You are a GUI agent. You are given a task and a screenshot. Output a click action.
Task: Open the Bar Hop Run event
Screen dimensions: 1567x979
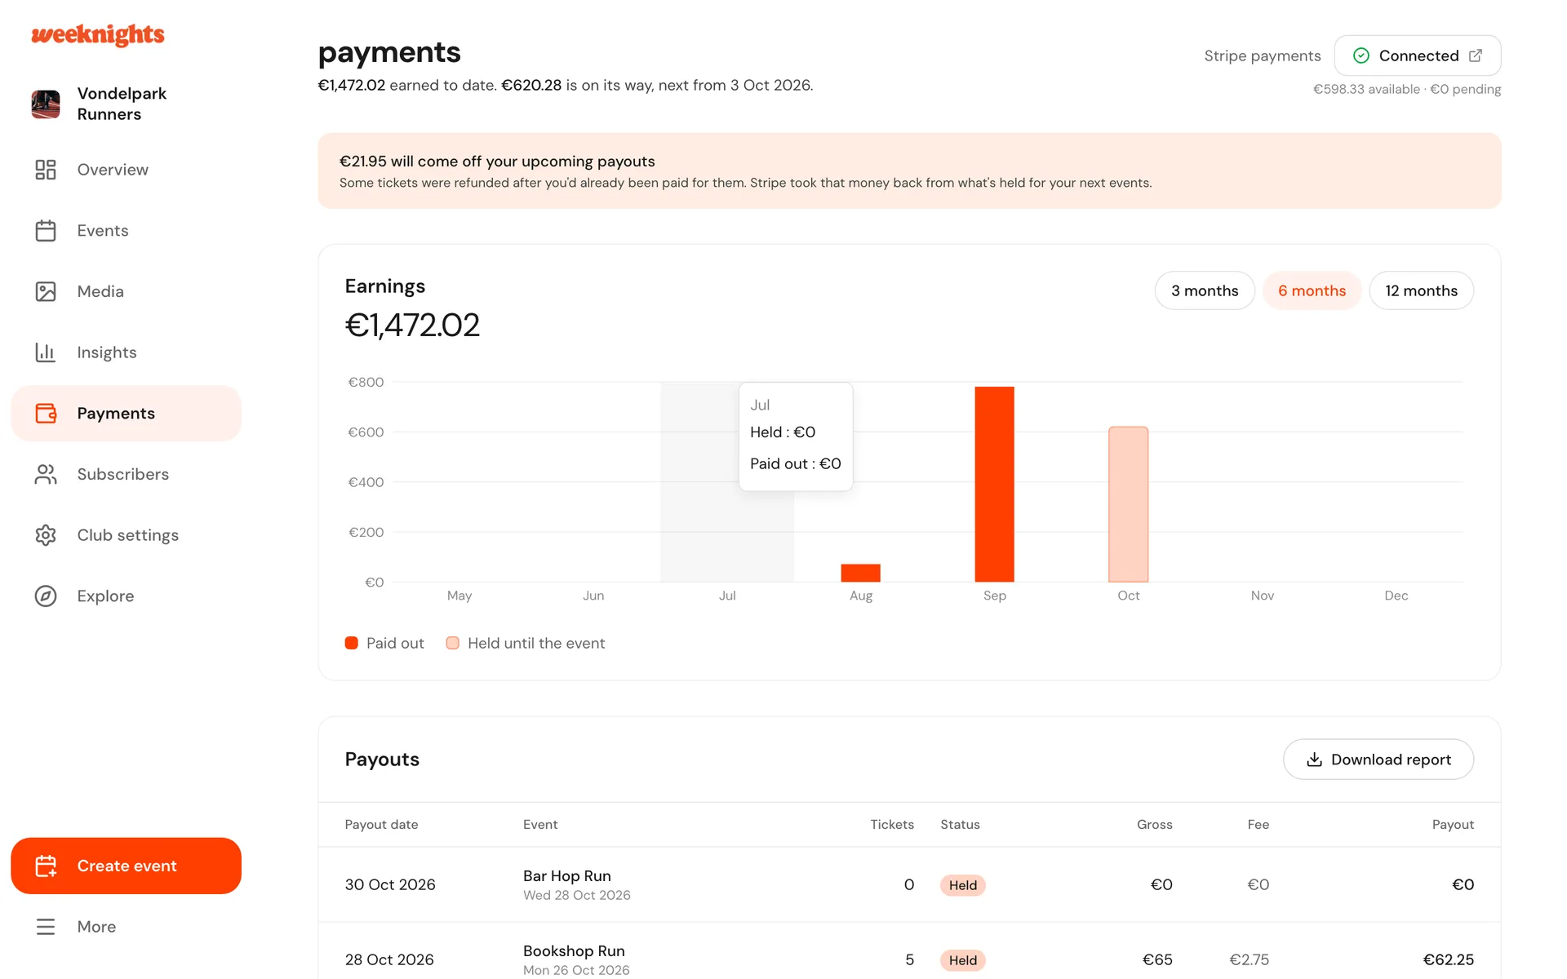[x=567, y=875]
